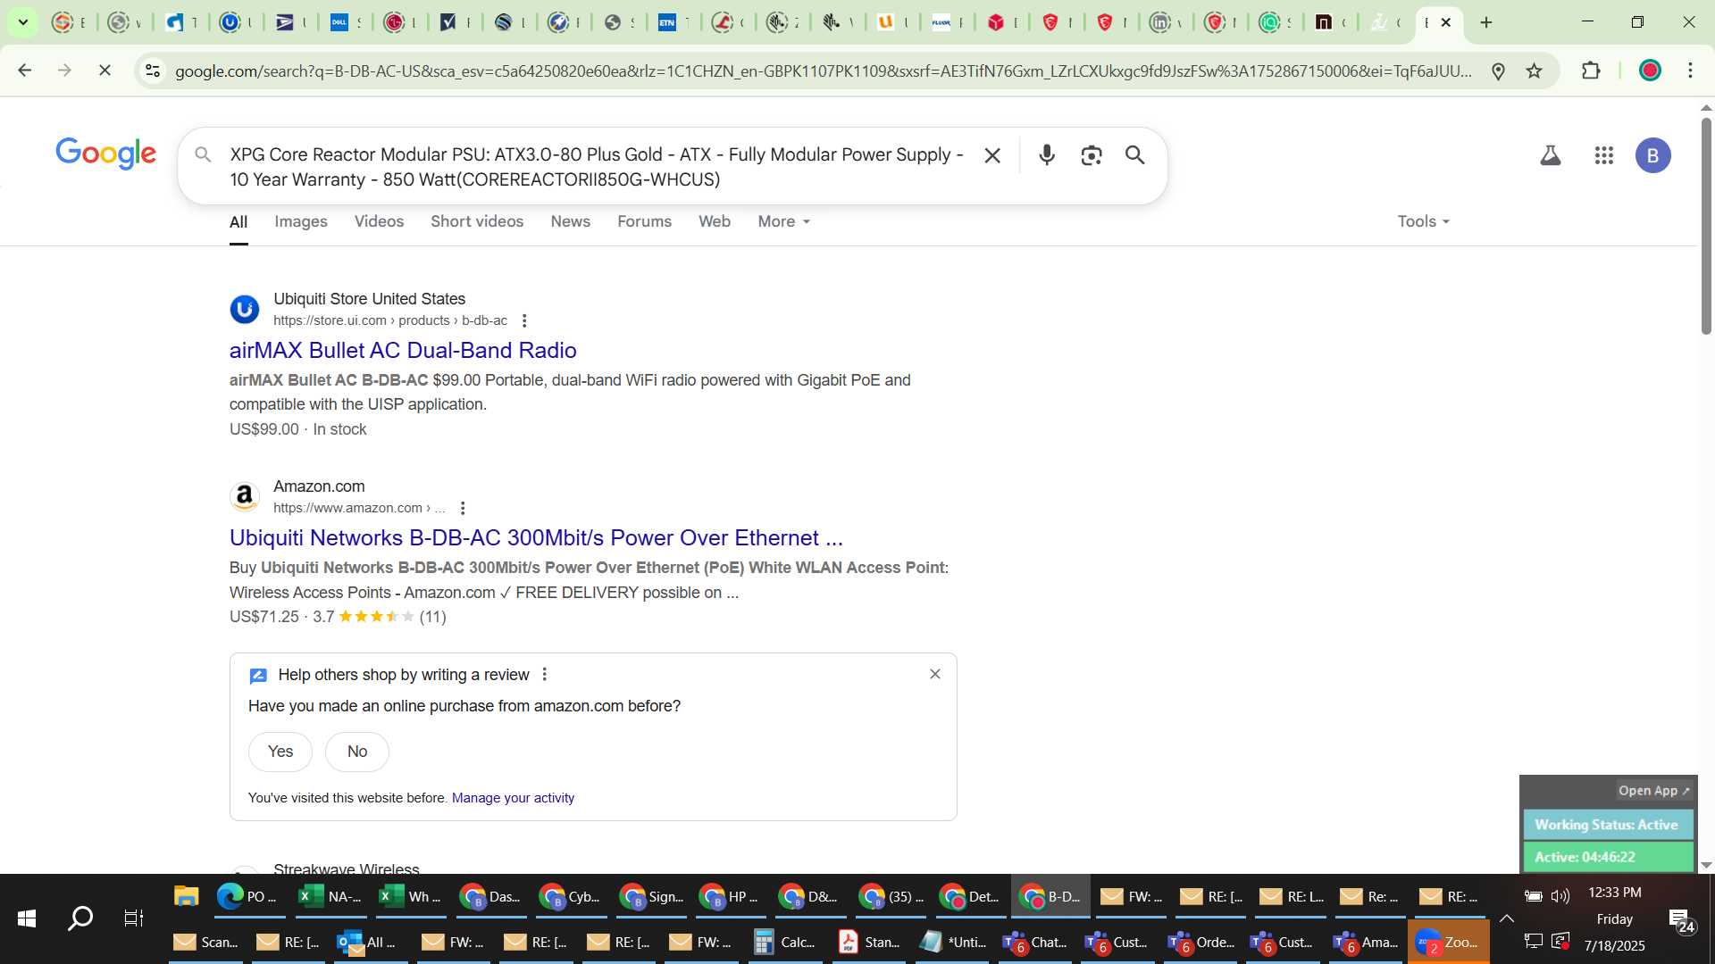1715x964 pixels.
Task: Open more options for Ubiquiti Store result
Action: 524,320
